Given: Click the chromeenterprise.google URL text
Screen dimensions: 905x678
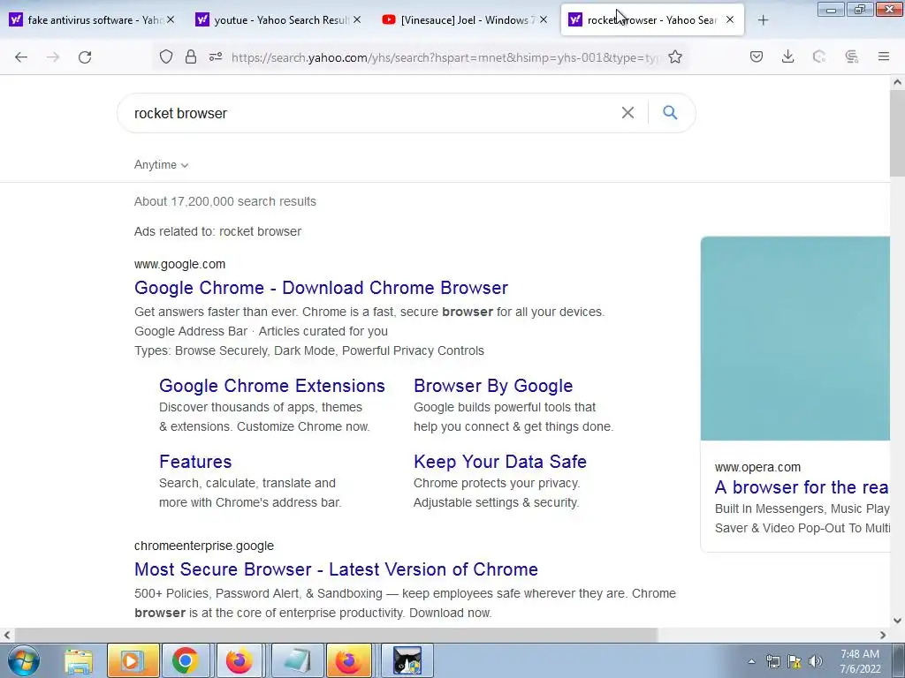Looking at the screenshot, I should point(204,546).
